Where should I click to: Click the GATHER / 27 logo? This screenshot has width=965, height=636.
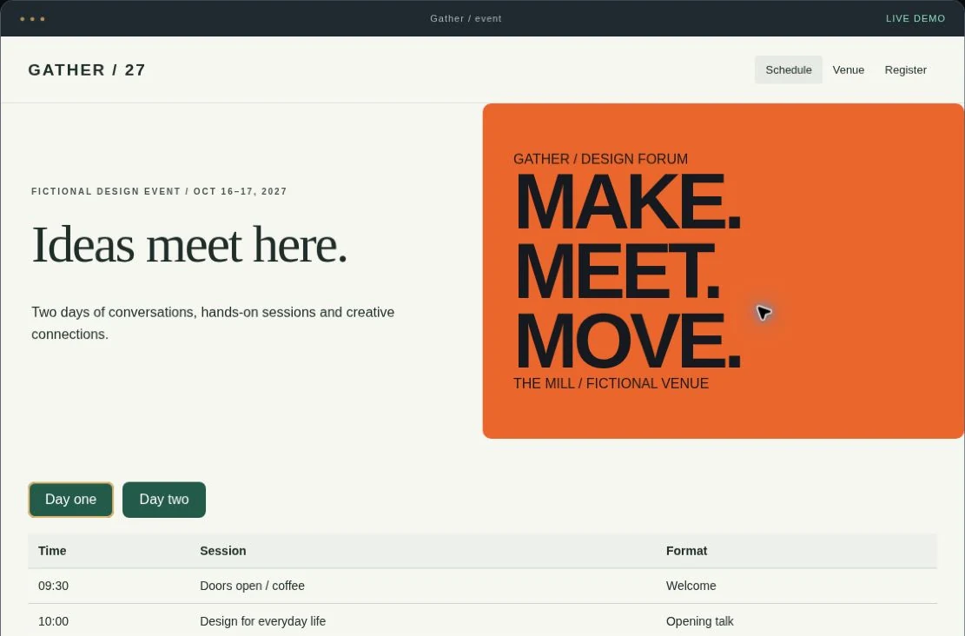click(87, 70)
